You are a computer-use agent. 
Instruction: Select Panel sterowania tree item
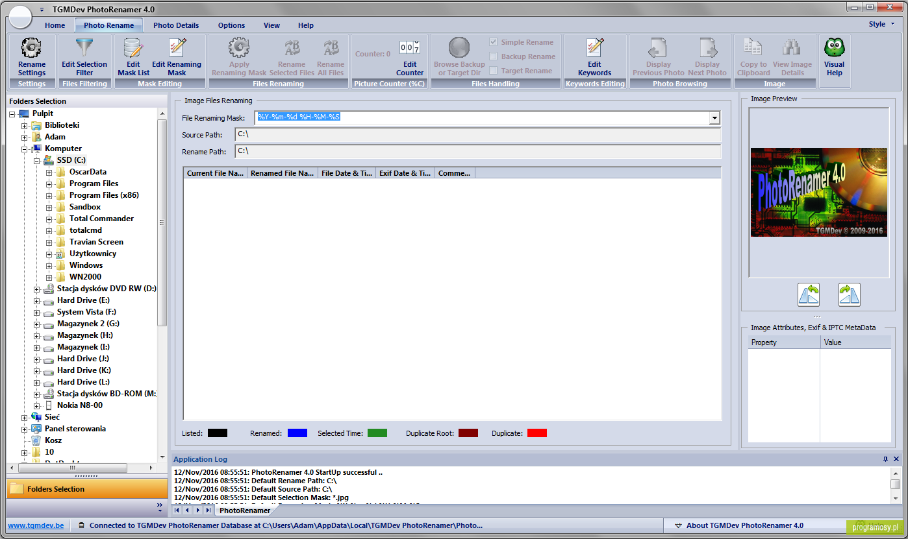coord(75,429)
